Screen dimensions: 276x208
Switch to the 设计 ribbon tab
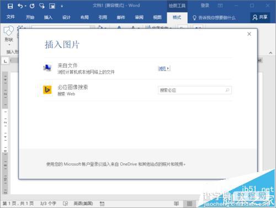click(x=66, y=18)
